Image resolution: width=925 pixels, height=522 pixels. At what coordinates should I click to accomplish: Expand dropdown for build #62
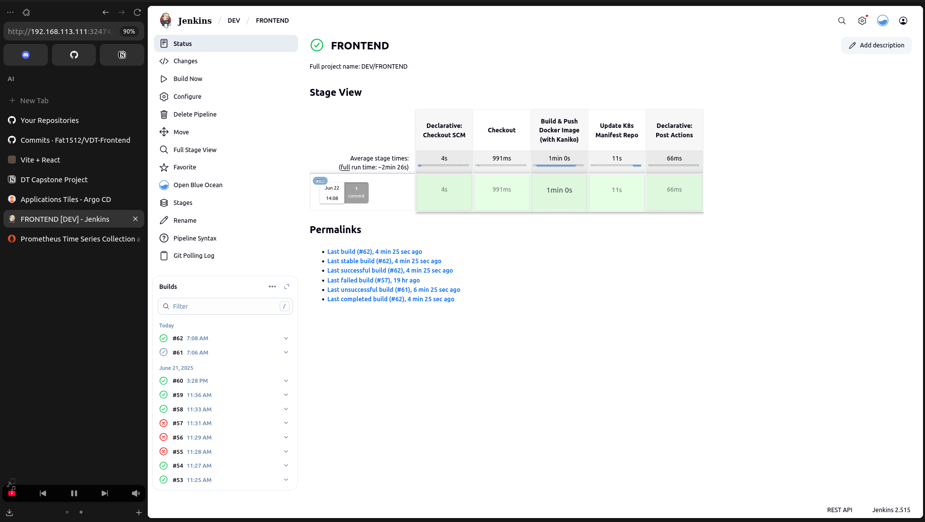coord(286,338)
